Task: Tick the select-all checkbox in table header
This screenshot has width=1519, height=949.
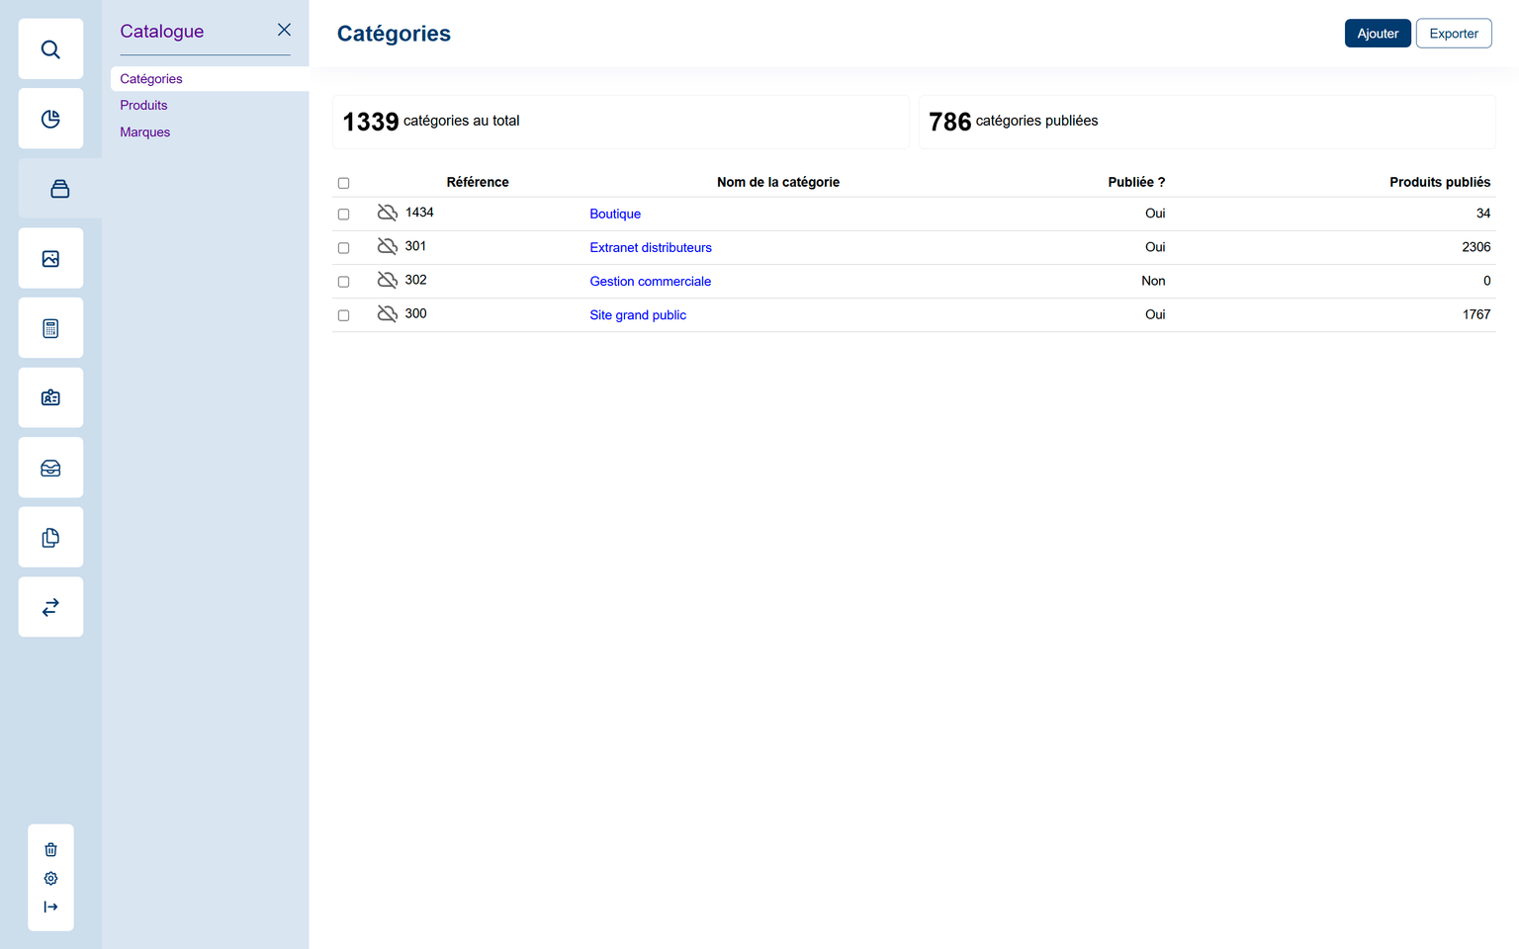Action: [x=343, y=183]
